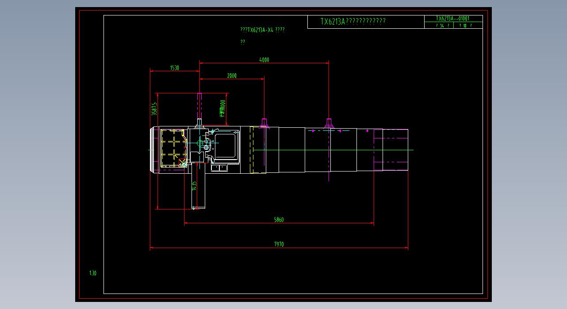Click the 7970 overall length dimension text
This screenshot has height=309, width=567.
(279, 244)
